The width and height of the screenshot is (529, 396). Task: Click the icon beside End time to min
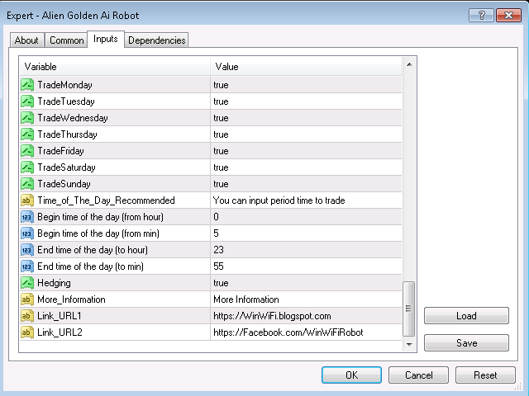coord(27,266)
